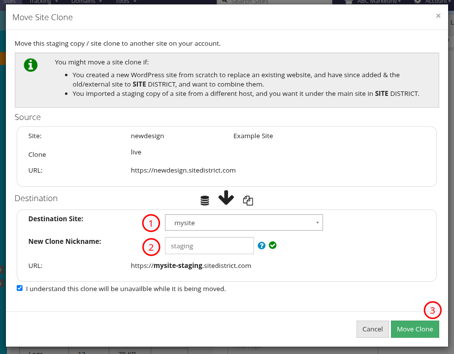The height and width of the screenshot is (354, 454).
Task: Open the Tools menu in top navigation
Action: (125, 2)
